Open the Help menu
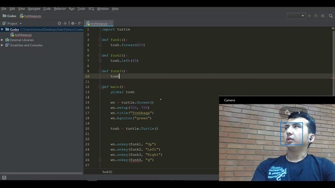This screenshot has width=335, height=188. pos(115,9)
